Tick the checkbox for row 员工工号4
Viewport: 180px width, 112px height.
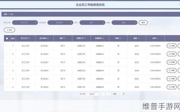(x=7, y=70)
